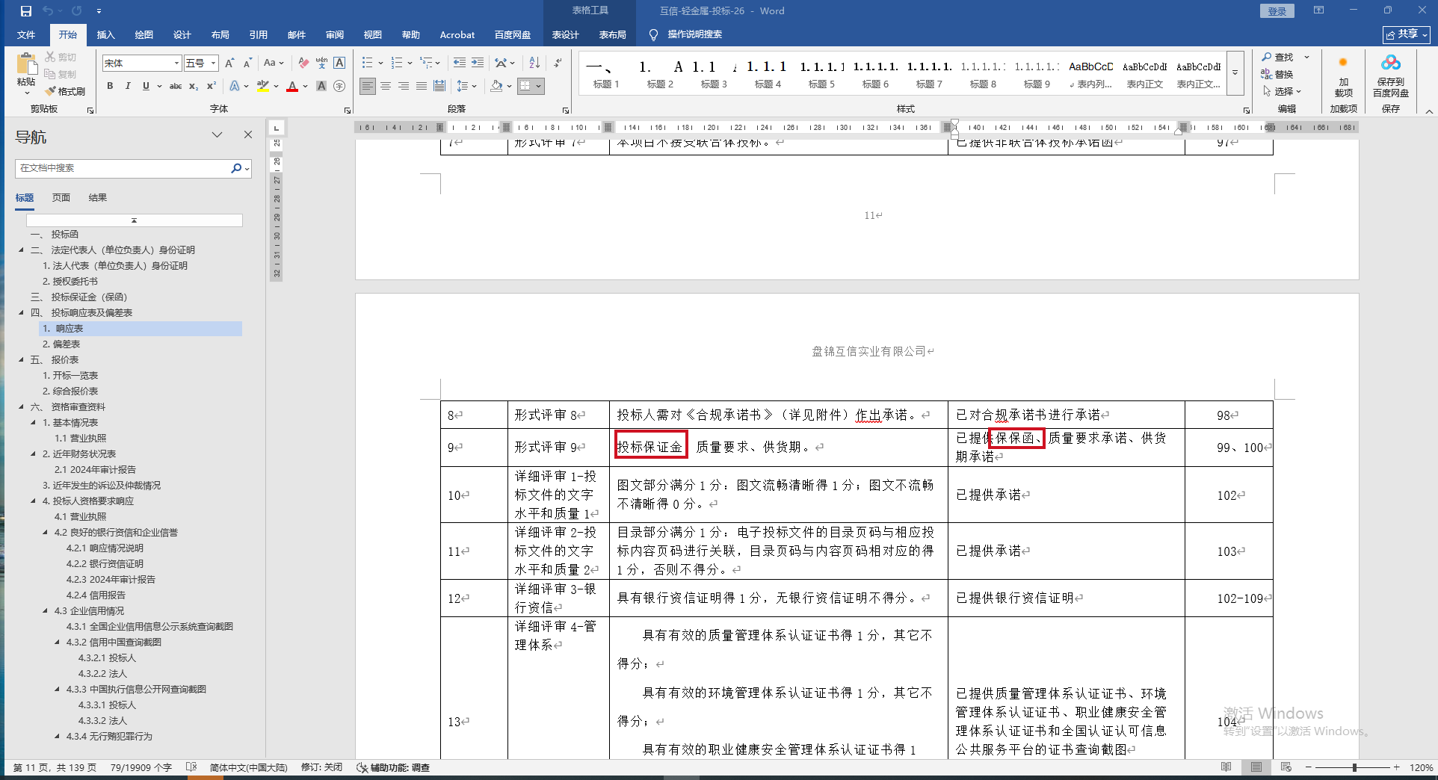
Task: Insert a bulleted list
Action: 367,64
